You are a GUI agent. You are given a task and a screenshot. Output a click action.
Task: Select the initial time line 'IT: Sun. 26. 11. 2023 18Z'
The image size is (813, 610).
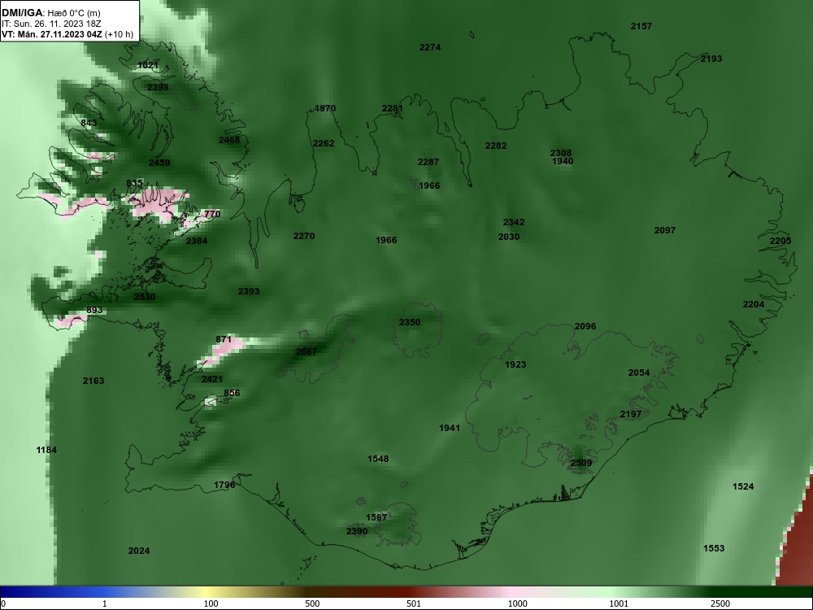tap(53, 24)
